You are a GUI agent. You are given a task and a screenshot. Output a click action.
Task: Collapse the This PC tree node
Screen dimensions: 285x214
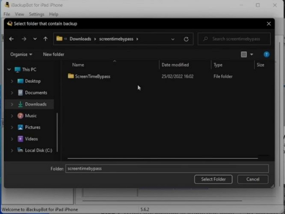pos(9,69)
